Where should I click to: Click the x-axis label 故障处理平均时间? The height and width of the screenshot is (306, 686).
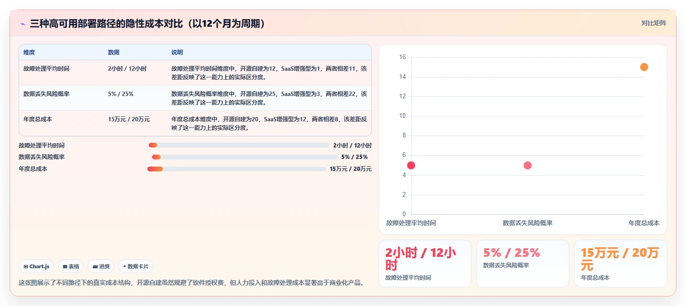[411, 223]
